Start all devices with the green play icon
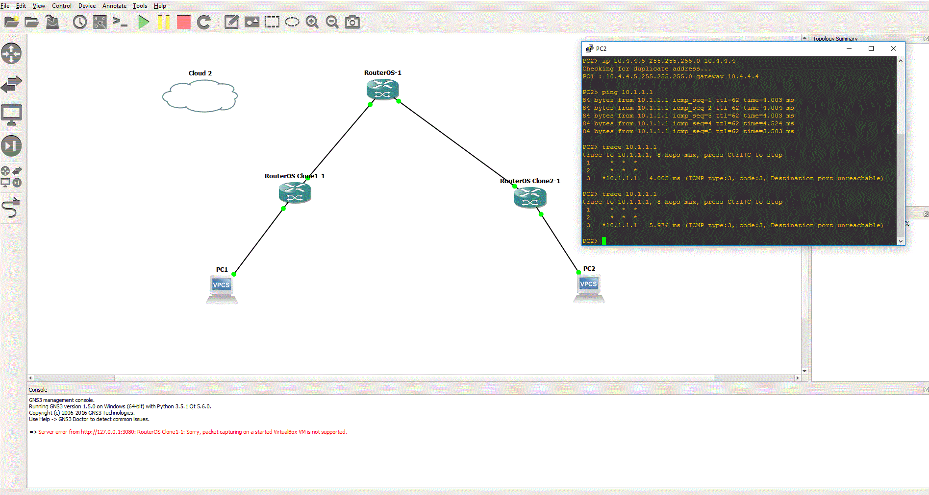Image resolution: width=929 pixels, height=495 pixels. 144,22
